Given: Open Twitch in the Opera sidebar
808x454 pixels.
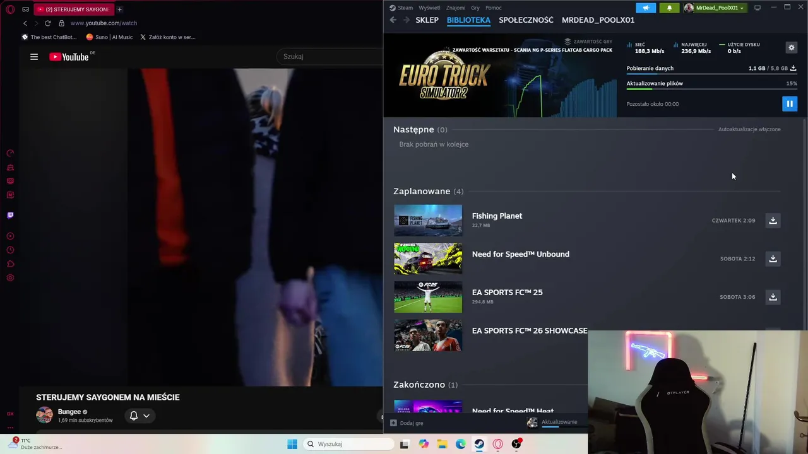Looking at the screenshot, I should coord(10,215).
